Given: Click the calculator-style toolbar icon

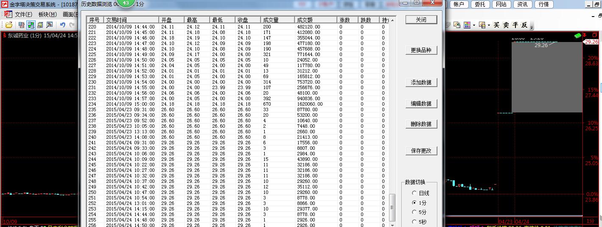Looking at the screenshot, I should [x=21, y=25].
